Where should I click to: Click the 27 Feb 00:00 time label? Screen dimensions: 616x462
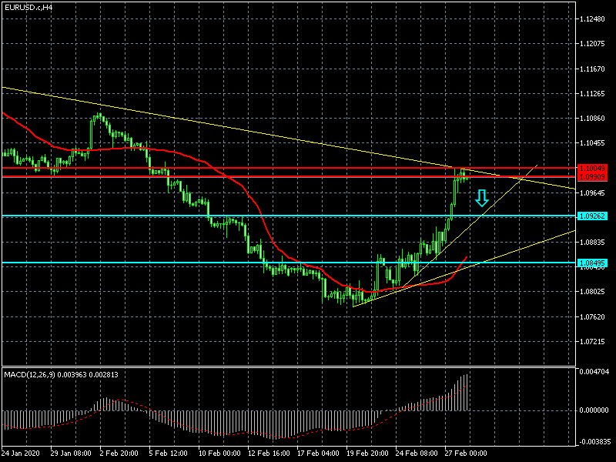pyautogui.click(x=466, y=454)
